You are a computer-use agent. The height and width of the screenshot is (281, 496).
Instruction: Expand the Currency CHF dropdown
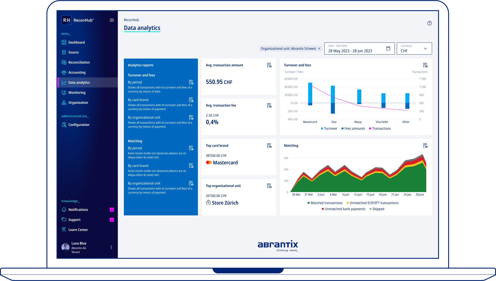tap(414, 49)
